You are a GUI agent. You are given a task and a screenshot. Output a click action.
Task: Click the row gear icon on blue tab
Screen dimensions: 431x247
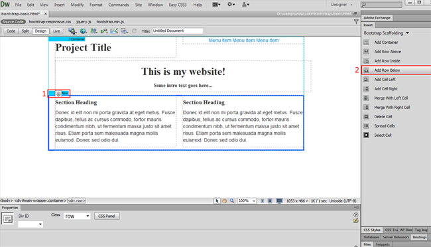click(x=58, y=94)
